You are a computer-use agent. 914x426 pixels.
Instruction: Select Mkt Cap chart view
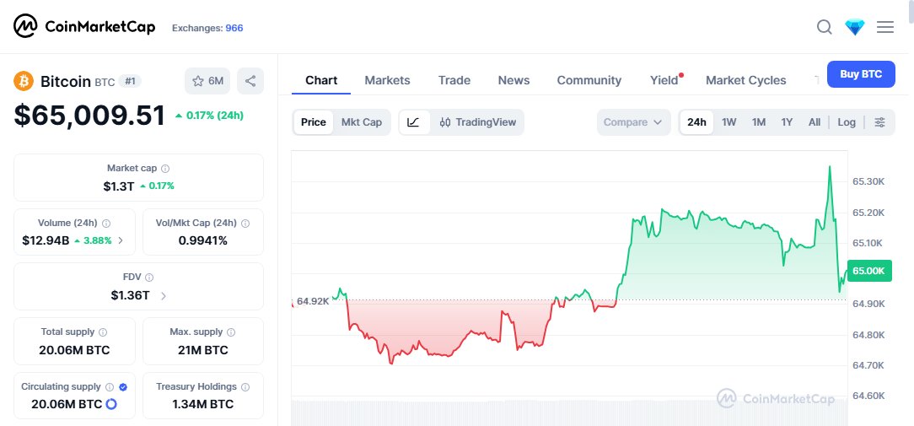(x=362, y=122)
